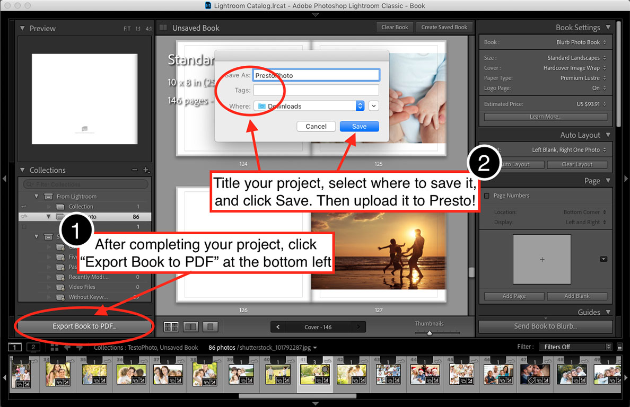Click the Learn More button
This screenshot has width=630, height=407.
click(545, 117)
